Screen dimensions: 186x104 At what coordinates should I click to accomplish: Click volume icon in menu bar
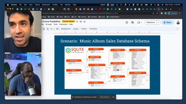[142, 5]
